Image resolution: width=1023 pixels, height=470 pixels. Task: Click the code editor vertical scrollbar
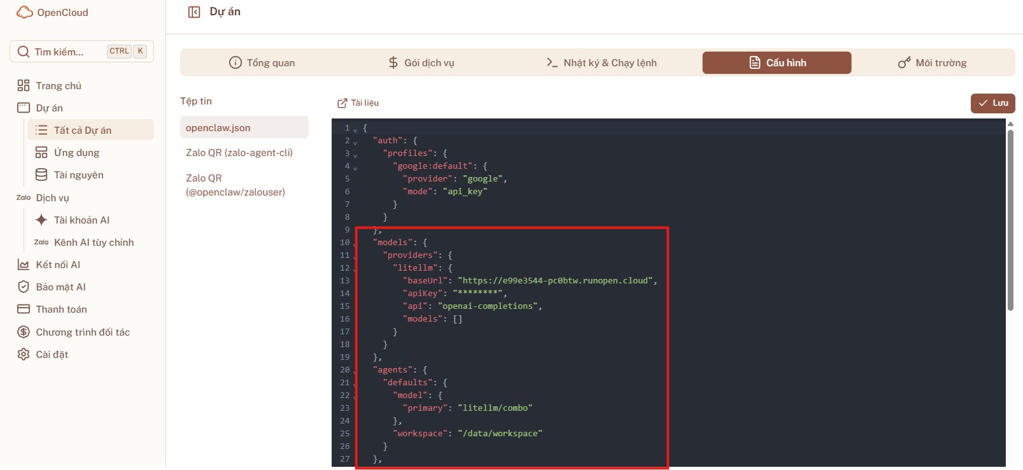click(x=1010, y=217)
